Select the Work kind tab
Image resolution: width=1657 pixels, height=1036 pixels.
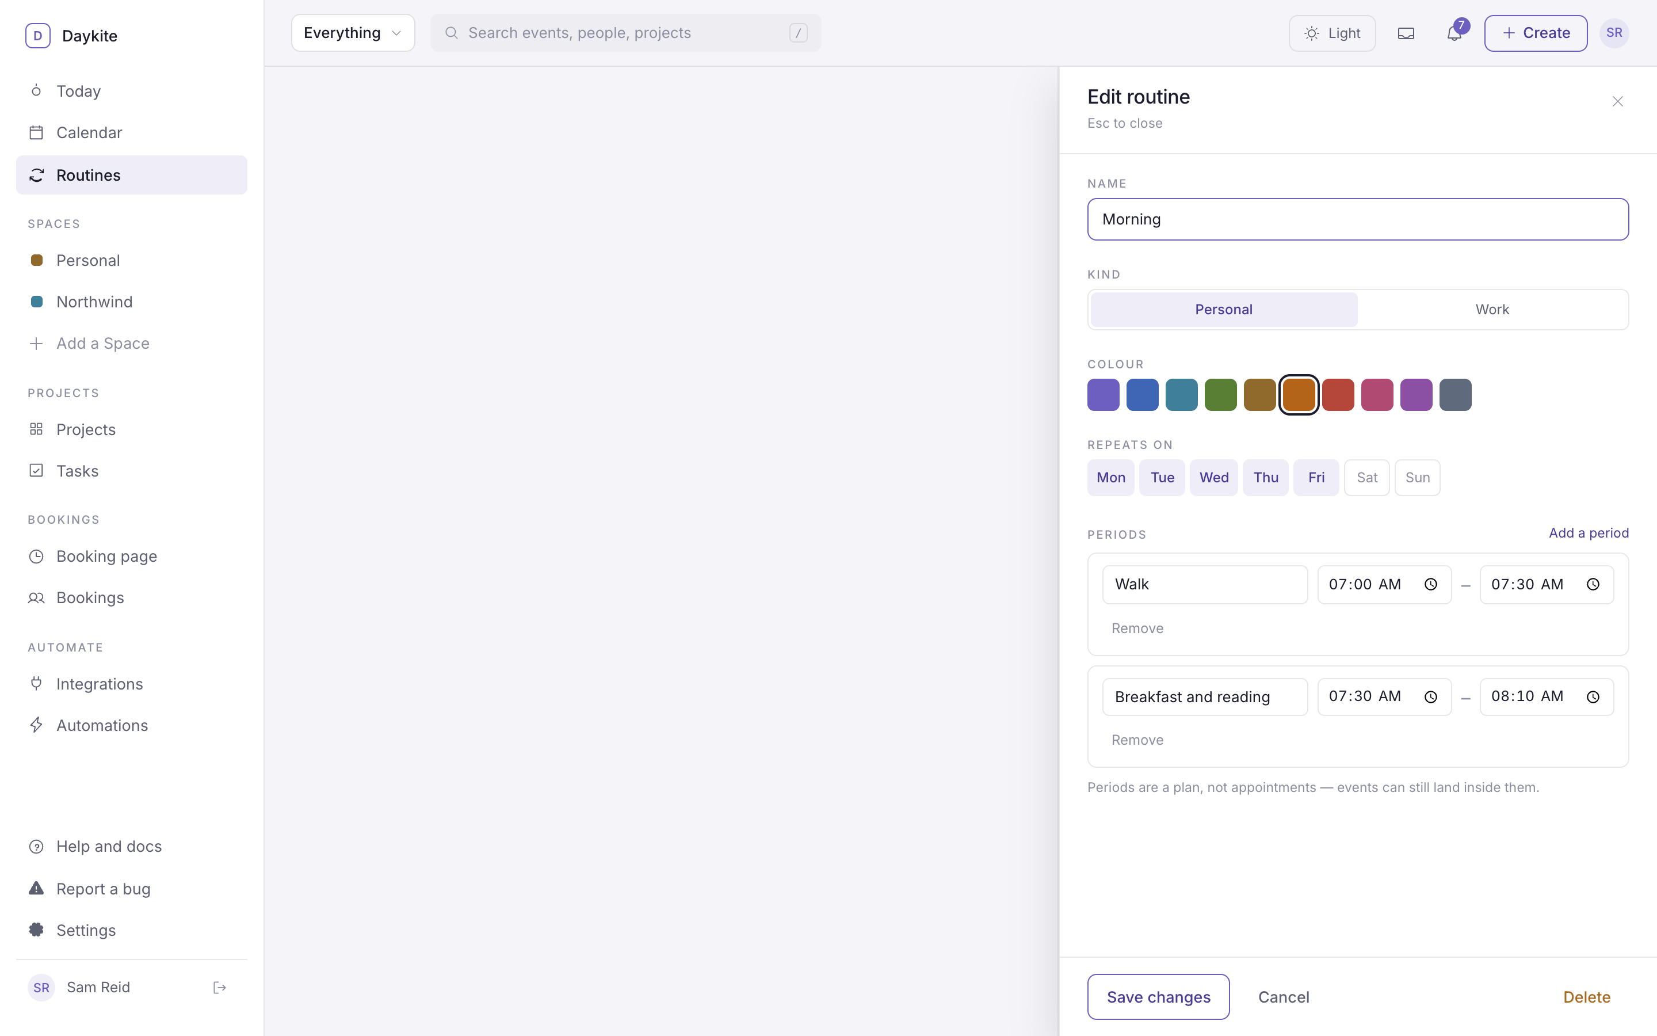click(x=1492, y=310)
